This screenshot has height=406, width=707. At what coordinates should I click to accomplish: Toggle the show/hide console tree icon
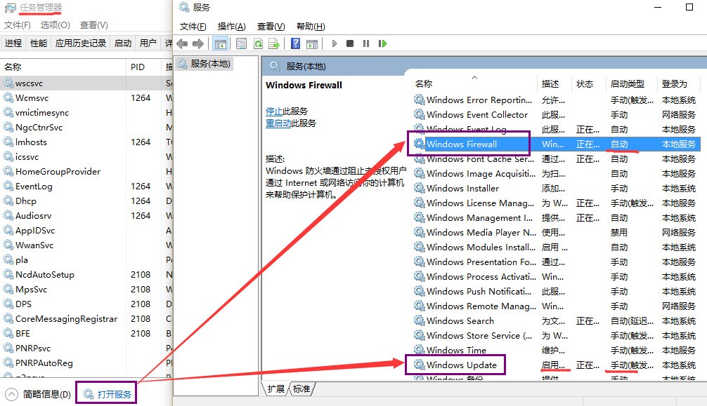click(221, 43)
